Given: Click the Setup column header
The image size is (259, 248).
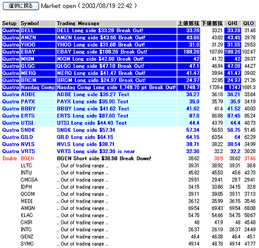Looking at the screenshot, I should pyautogui.click(x=9, y=24).
